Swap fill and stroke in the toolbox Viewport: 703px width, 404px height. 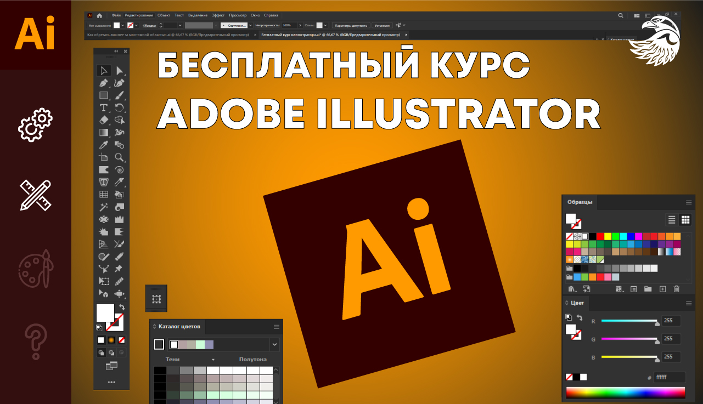click(x=122, y=308)
